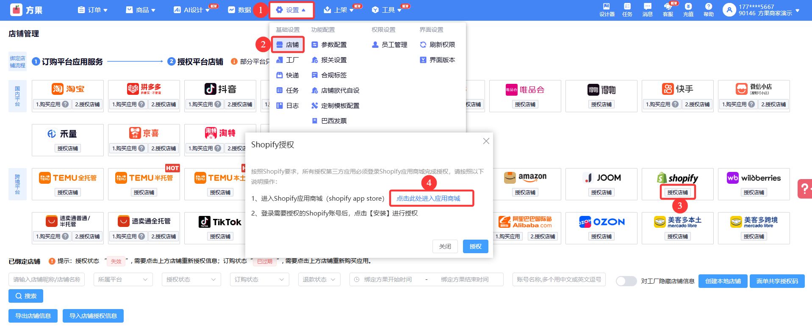The height and width of the screenshot is (326, 812).
Task: Click the 淘宝 platform logo
Action: 68,89
